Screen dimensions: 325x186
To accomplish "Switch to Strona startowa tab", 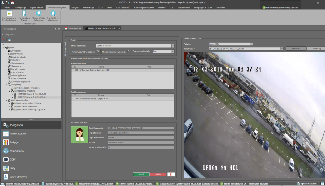I will coord(74,28).
